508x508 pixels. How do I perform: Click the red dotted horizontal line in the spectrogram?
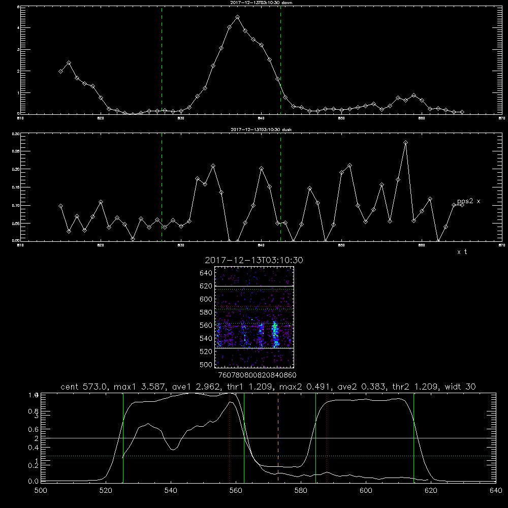(255, 307)
